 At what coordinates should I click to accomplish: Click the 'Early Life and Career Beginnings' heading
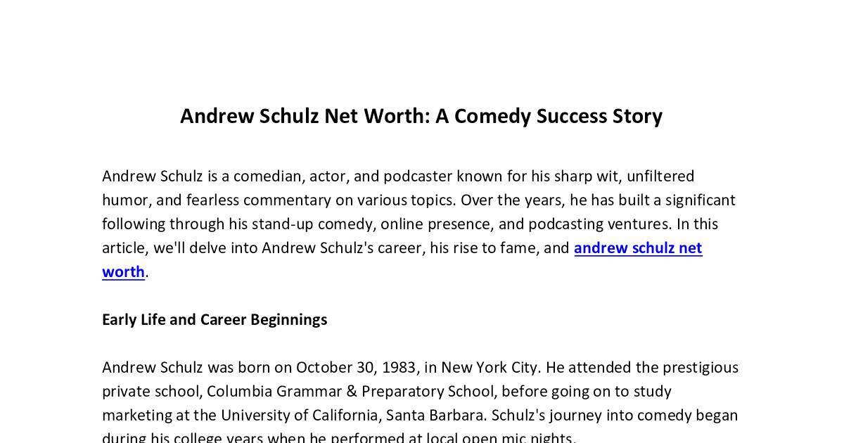(215, 320)
